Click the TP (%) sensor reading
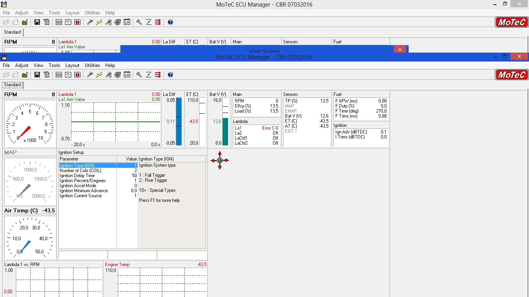 coord(307,101)
